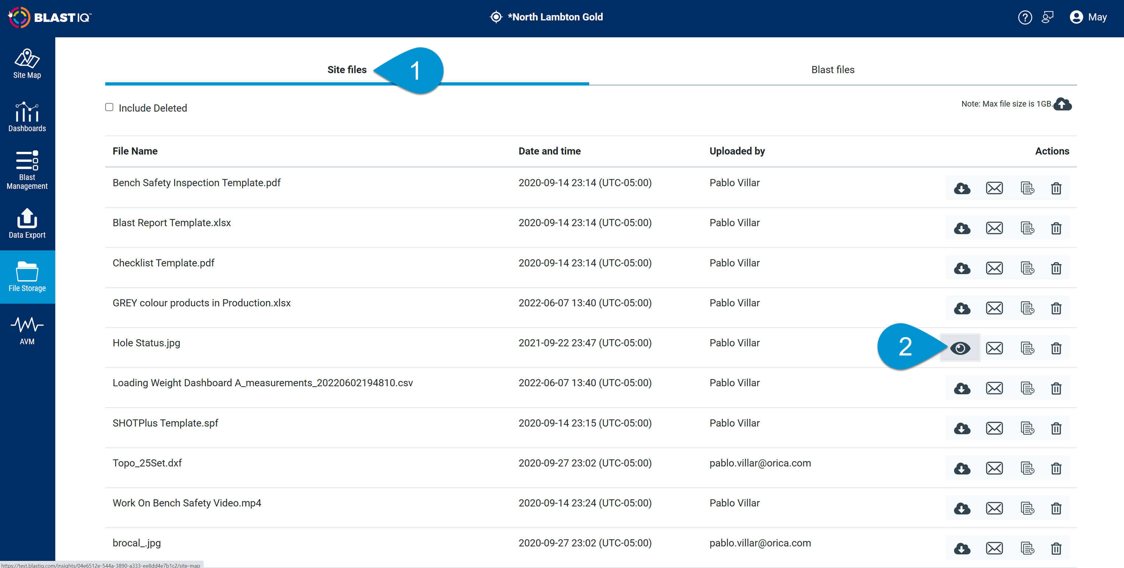Open the help question-mark icon
Screen dimensions: 1124x568
[x=1024, y=17]
